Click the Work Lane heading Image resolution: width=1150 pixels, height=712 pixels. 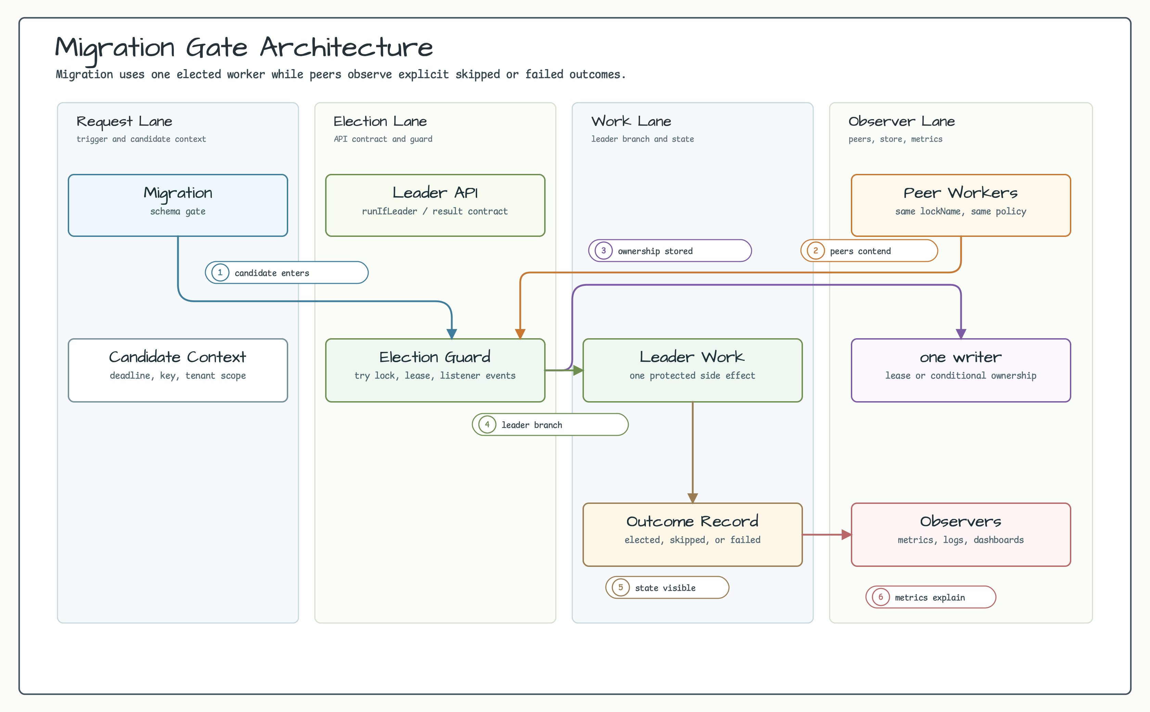pyautogui.click(x=631, y=122)
